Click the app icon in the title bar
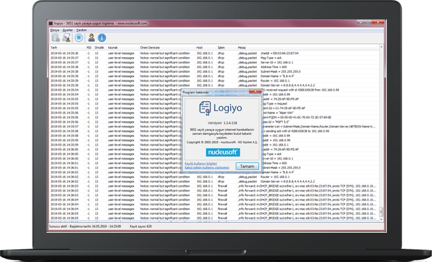This screenshot has width=432, height=262. click(50, 23)
